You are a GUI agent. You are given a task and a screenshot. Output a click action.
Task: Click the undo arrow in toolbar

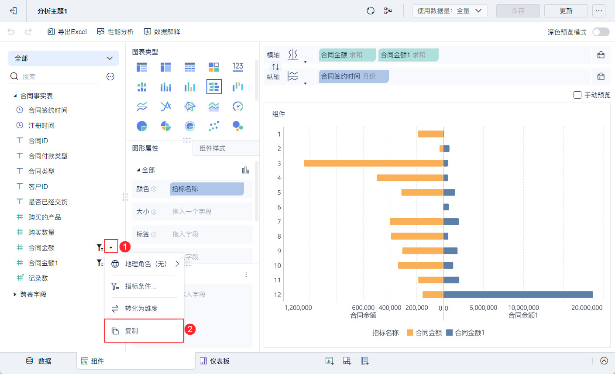point(11,31)
